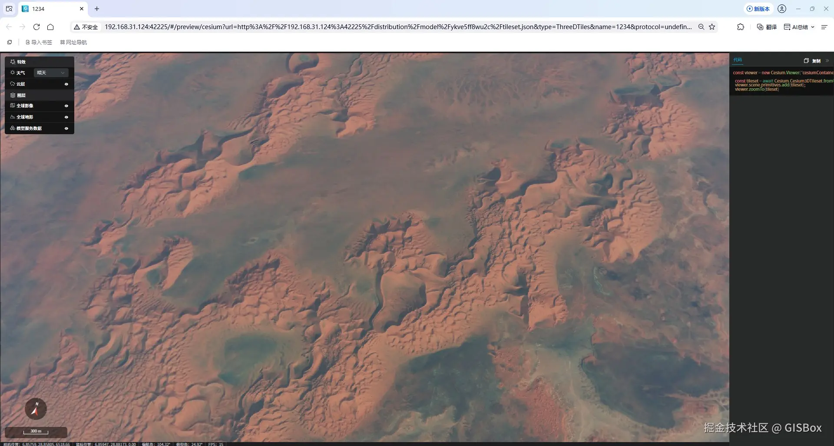Select the 全球地形 terrain layer icon
This screenshot has width=834, height=446.
pos(12,117)
